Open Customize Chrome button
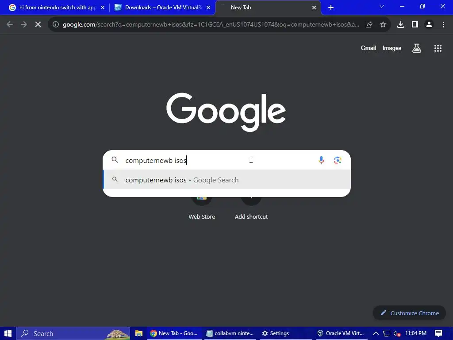The height and width of the screenshot is (340, 453). pos(409,313)
